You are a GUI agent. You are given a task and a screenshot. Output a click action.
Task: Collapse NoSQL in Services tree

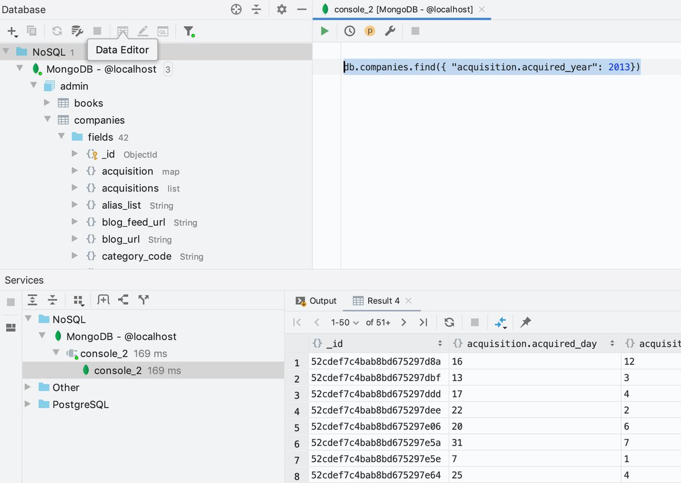tap(28, 319)
